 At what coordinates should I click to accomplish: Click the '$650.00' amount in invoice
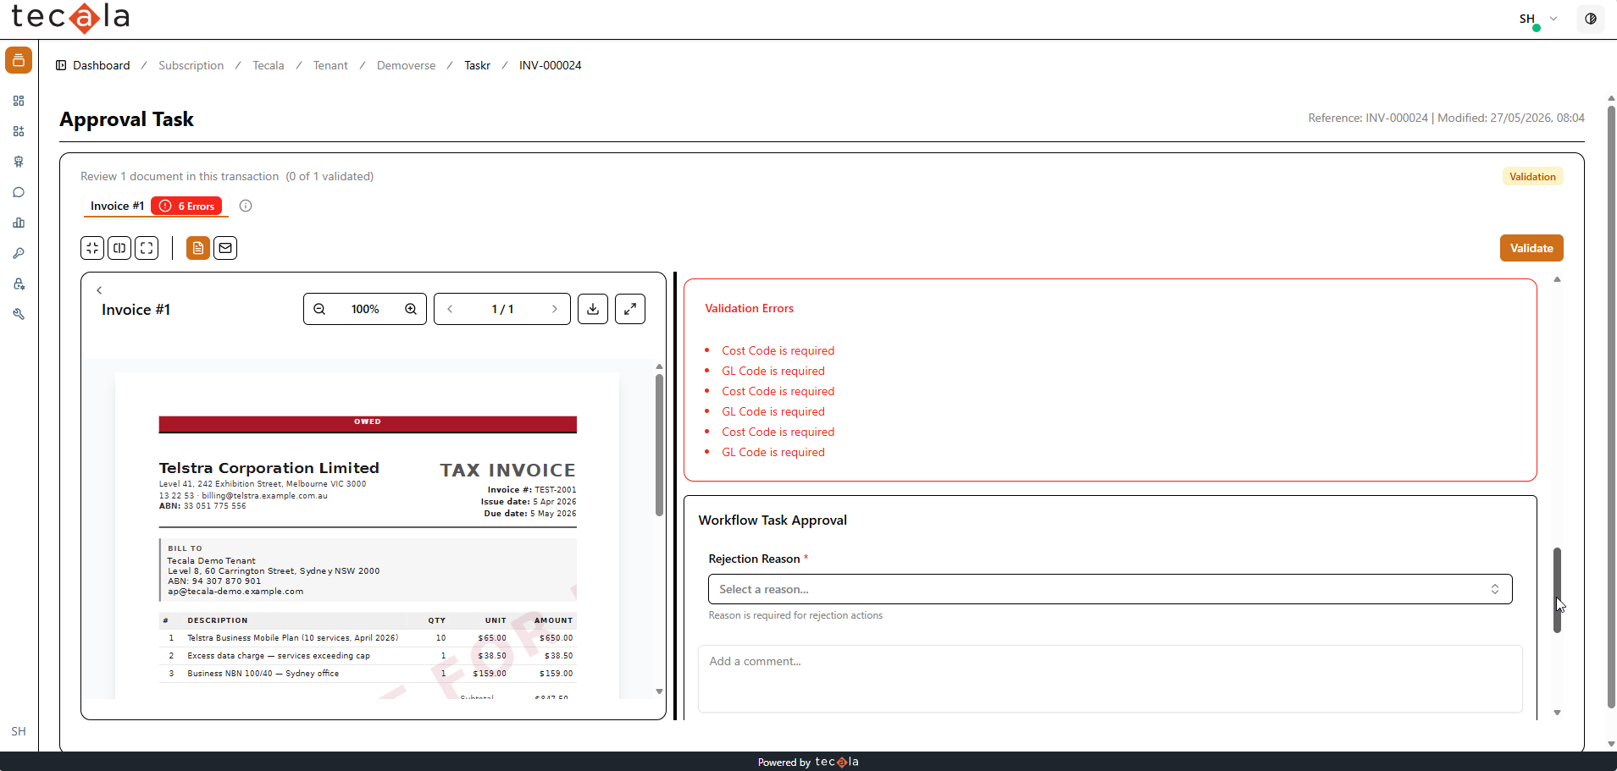[x=557, y=638]
